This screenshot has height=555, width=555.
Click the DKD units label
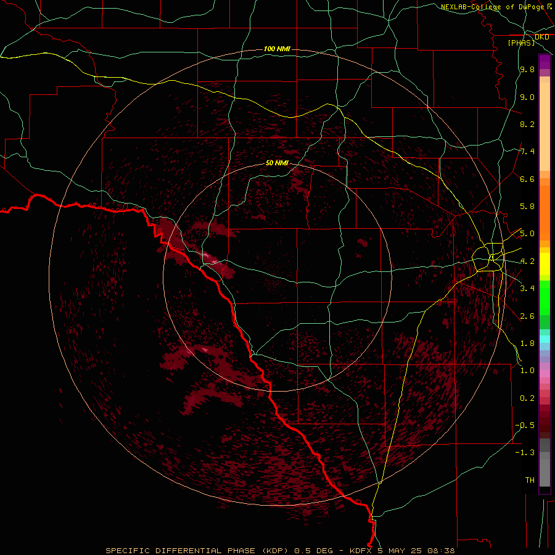[x=541, y=37]
